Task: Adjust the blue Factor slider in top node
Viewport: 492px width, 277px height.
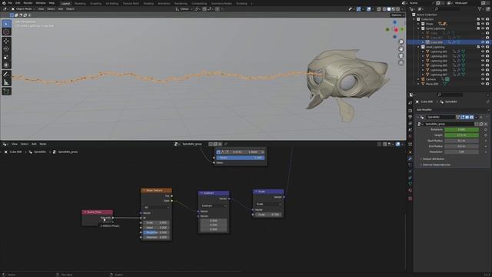Action: tap(241, 158)
